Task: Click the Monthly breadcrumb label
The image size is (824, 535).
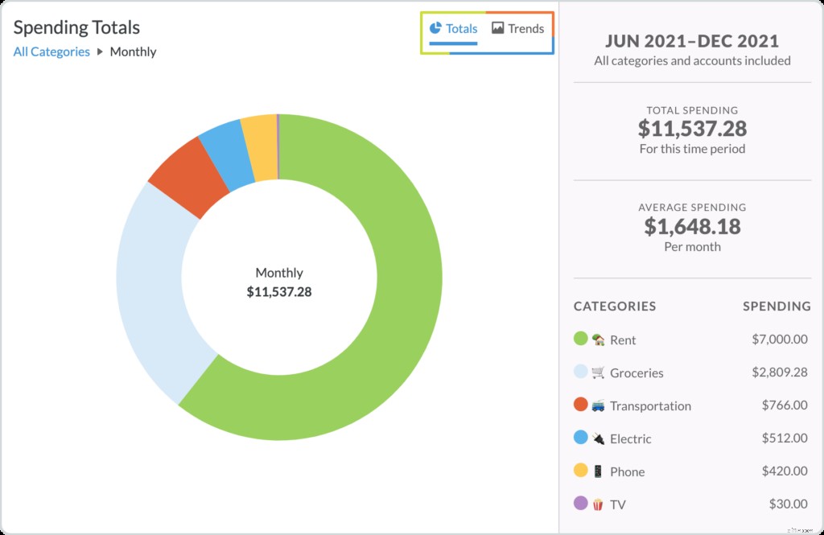Action: pyautogui.click(x=134, y=51)
